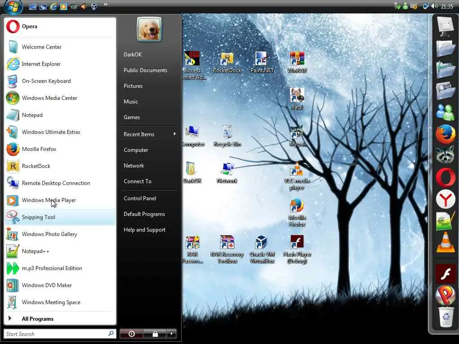Select RocketDock desktop shortcut
The height and width of the screenshot is (344, 459).
click(227, 62)
